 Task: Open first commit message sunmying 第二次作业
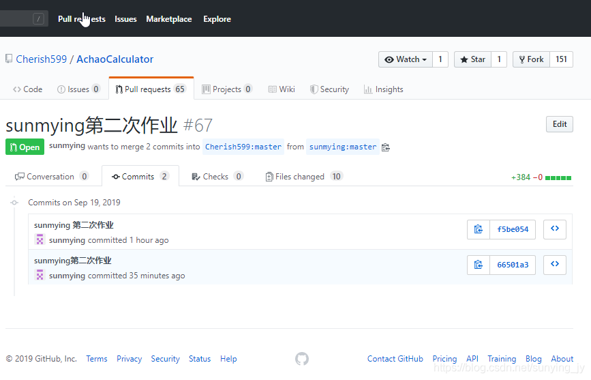74,225
